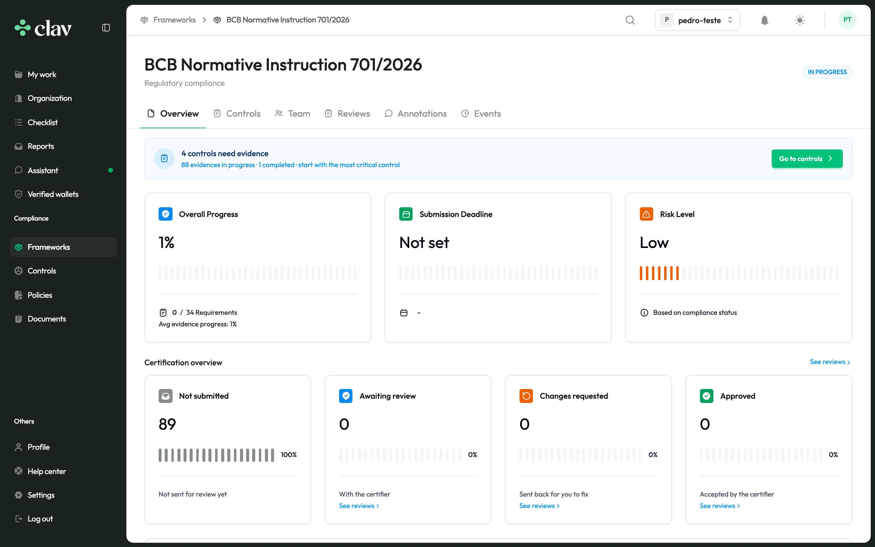The height and width of the screenshot is (547, 875).
Task: Open the PT user avatar
Action: pyautogui.click(x=847, y=20)
